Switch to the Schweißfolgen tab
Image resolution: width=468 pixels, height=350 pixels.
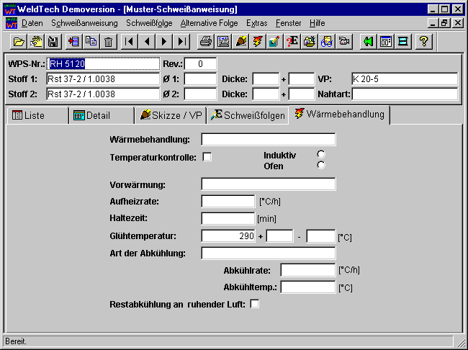click(x=248, y=115)
